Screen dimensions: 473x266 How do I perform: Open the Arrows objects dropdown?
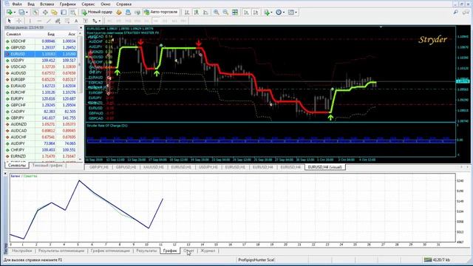[x=100, y=21]
